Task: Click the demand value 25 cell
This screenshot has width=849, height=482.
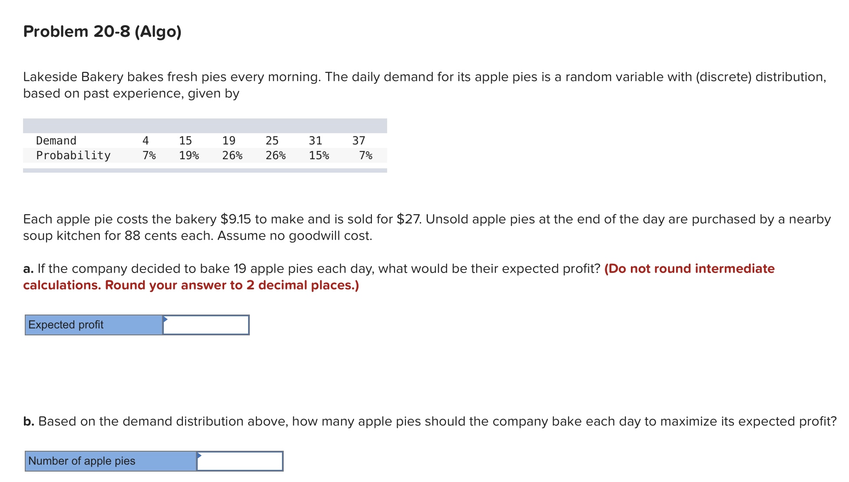Action: coord(272,140)
